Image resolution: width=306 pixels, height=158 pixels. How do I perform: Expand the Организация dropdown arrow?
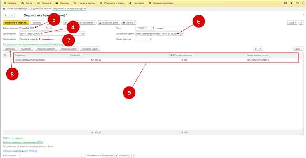pos(80,34)
